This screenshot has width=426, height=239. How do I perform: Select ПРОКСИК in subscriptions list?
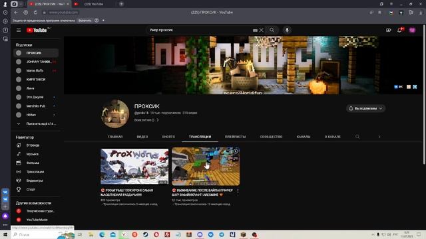coord(36,53)
